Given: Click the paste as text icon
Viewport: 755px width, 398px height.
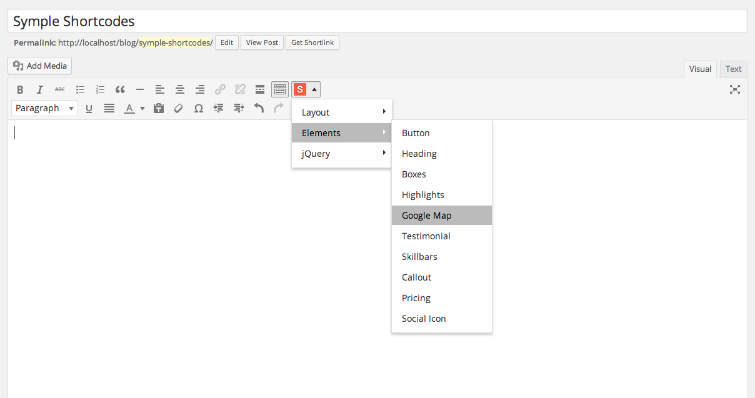Looking at the screenshot, I should pyautogui.click(x=159, y=108).
